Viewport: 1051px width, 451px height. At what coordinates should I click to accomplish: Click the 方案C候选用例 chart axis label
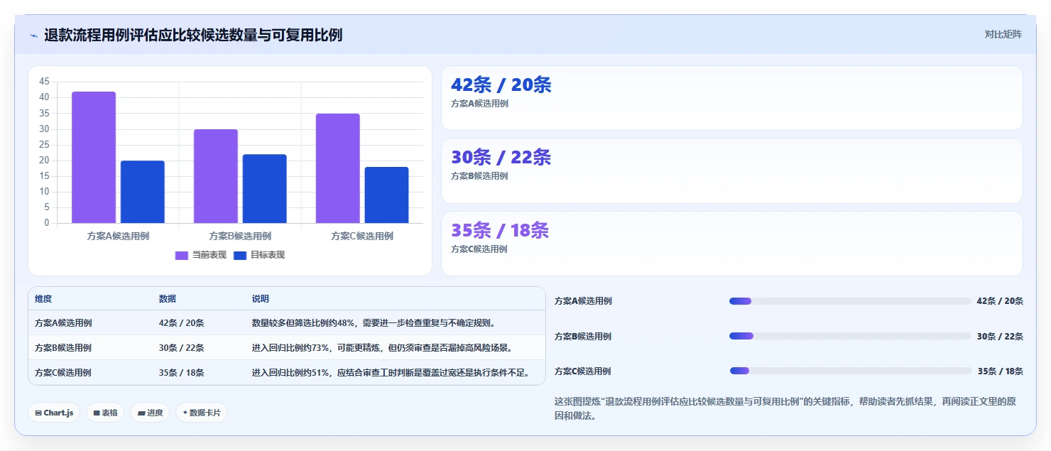point(362,236)
